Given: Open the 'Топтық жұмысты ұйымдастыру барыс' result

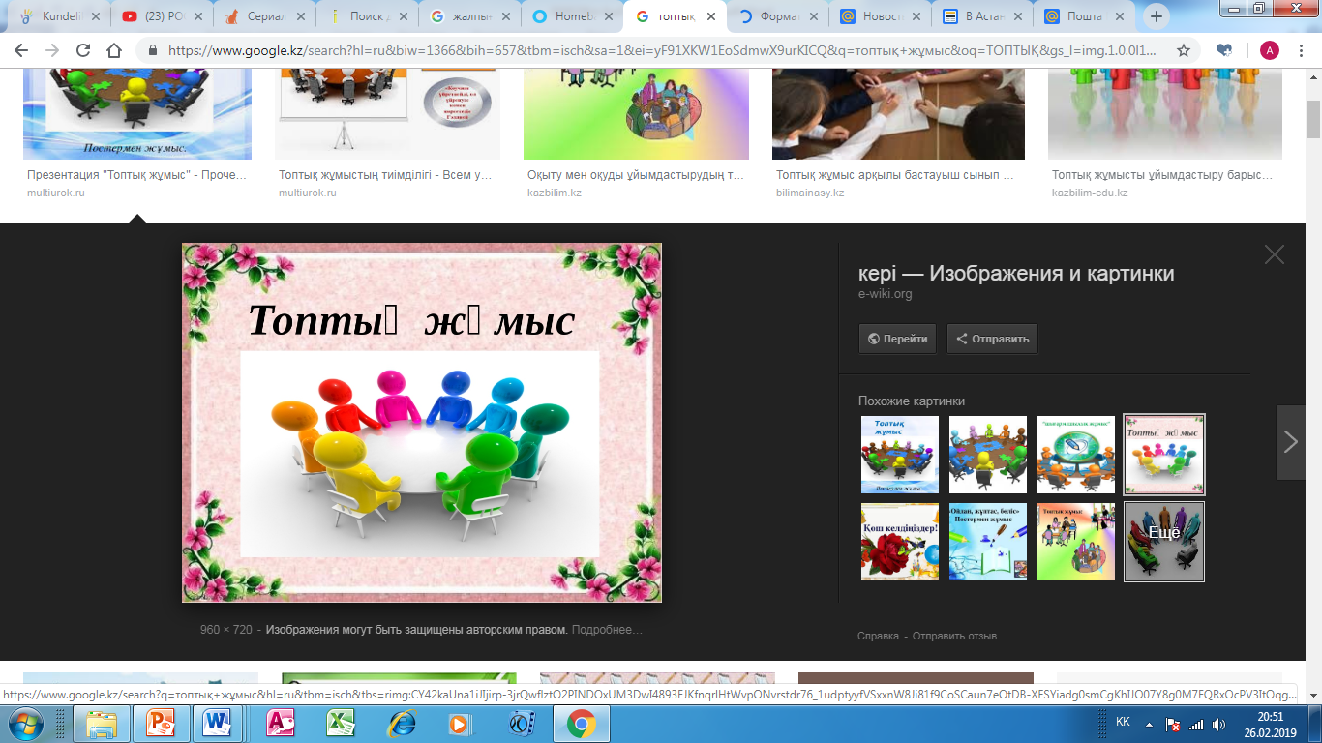Looking at the screenshot, I should tap(1162, 176).
